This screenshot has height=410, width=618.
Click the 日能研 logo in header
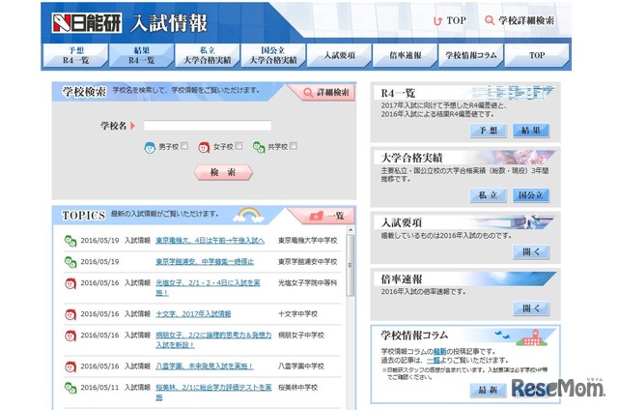click(x=86, y=23)
